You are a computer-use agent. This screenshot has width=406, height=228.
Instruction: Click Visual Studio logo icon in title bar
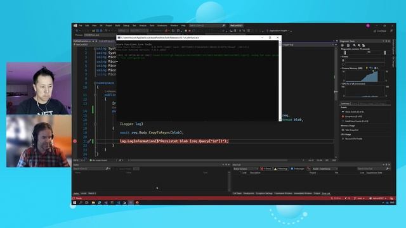(x=75, y=25)
